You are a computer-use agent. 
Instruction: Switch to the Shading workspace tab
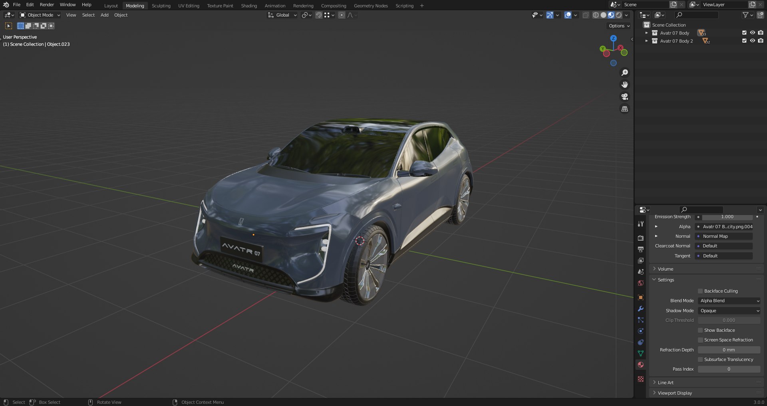(x=249, y=6)
